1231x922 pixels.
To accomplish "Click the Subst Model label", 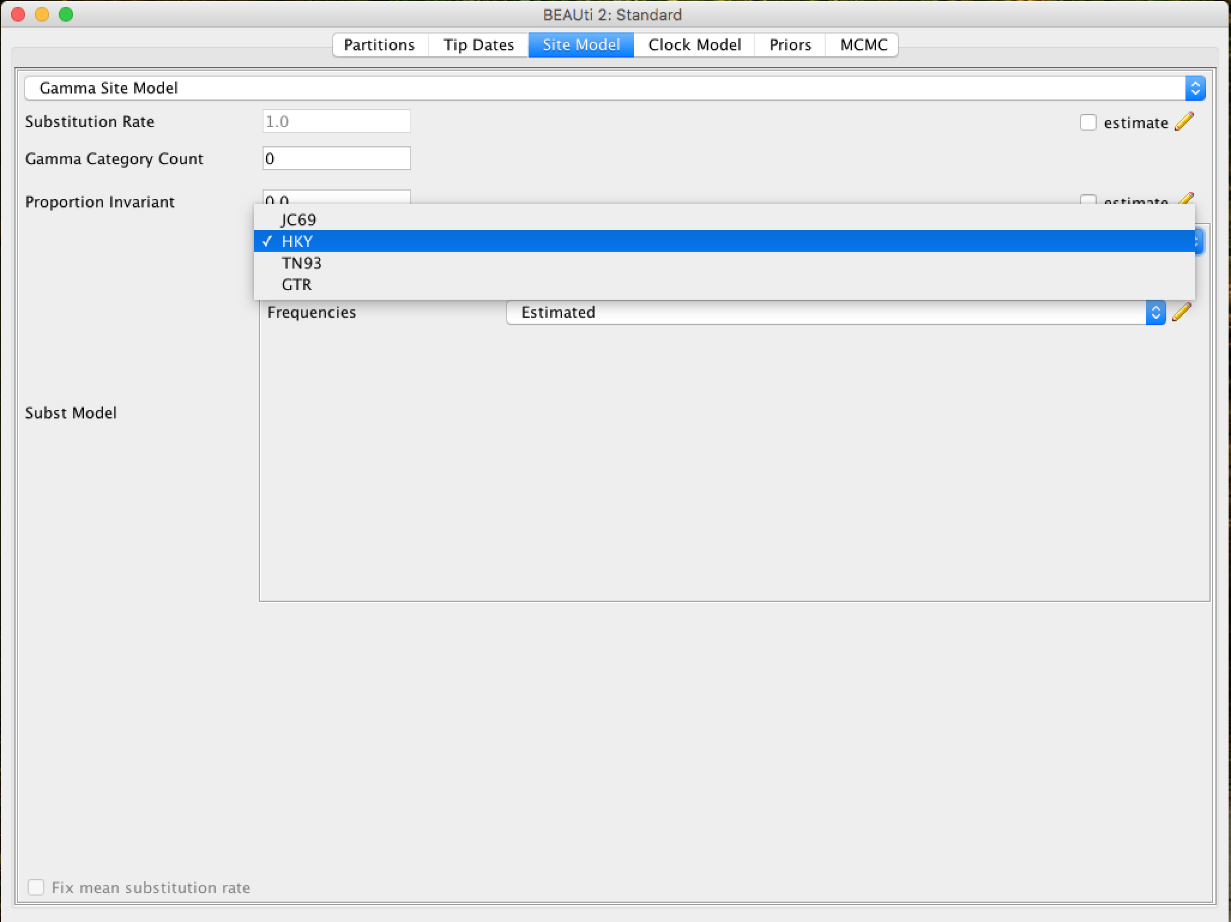I will (x=71, y=413).
